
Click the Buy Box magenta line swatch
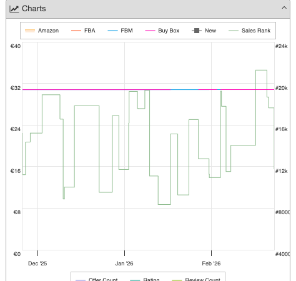[150, 31]
